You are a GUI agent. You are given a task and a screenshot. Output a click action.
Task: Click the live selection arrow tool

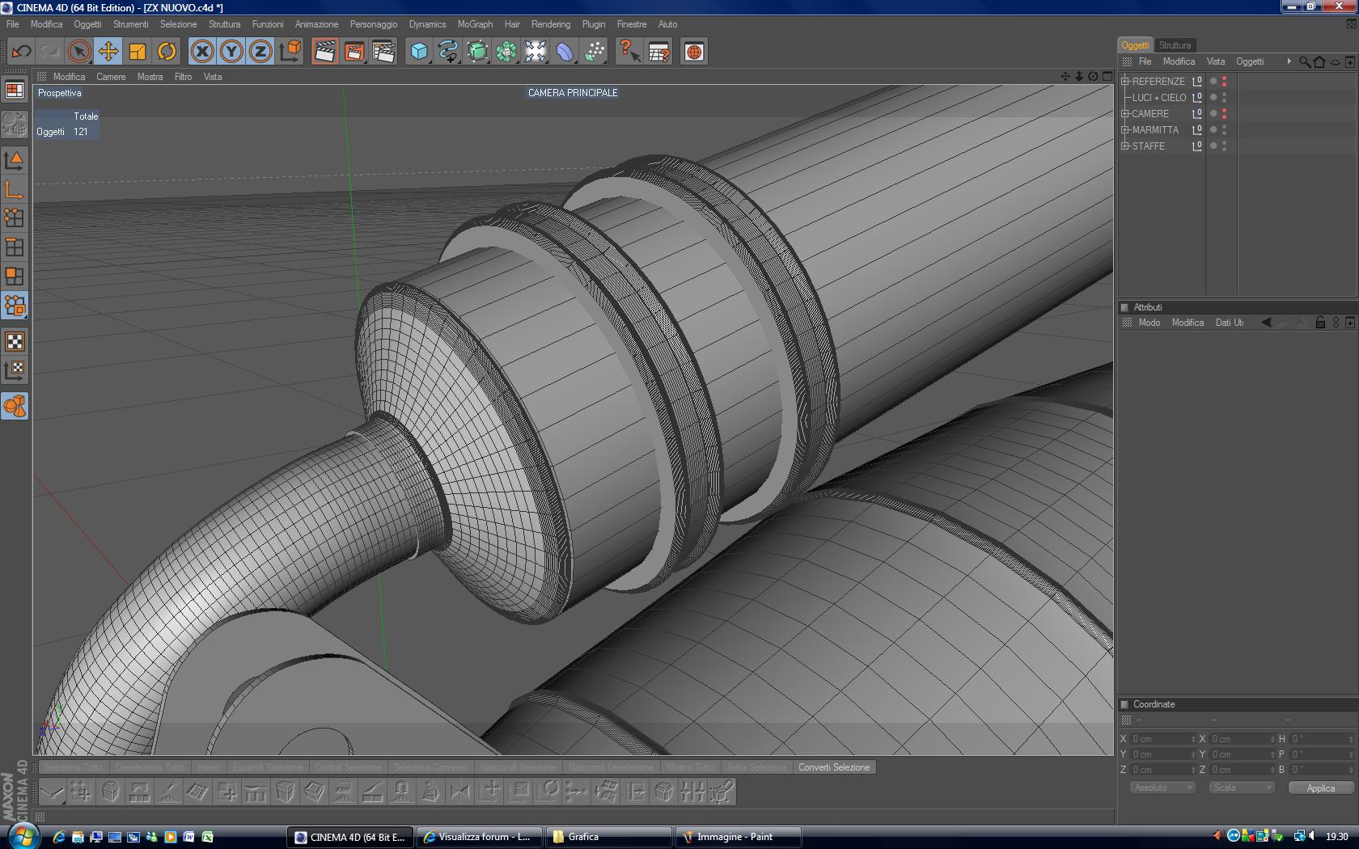[x=78, y=52]
